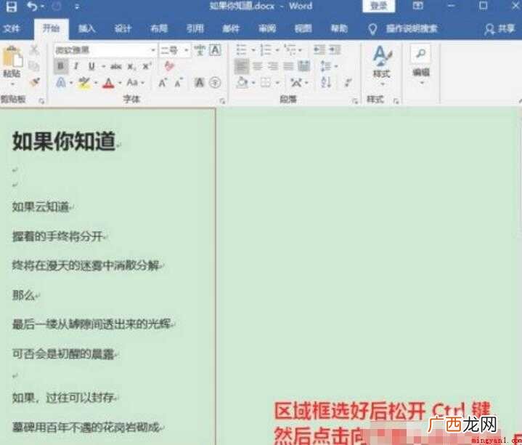Click the text effects glowing A icon
Image resolution: width=522 pixels, height=445 pixels.
point(61,82)
